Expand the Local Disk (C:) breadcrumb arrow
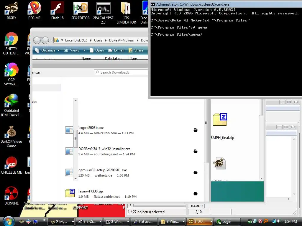Viewport: 302px width, 226px height. (91, 40)
